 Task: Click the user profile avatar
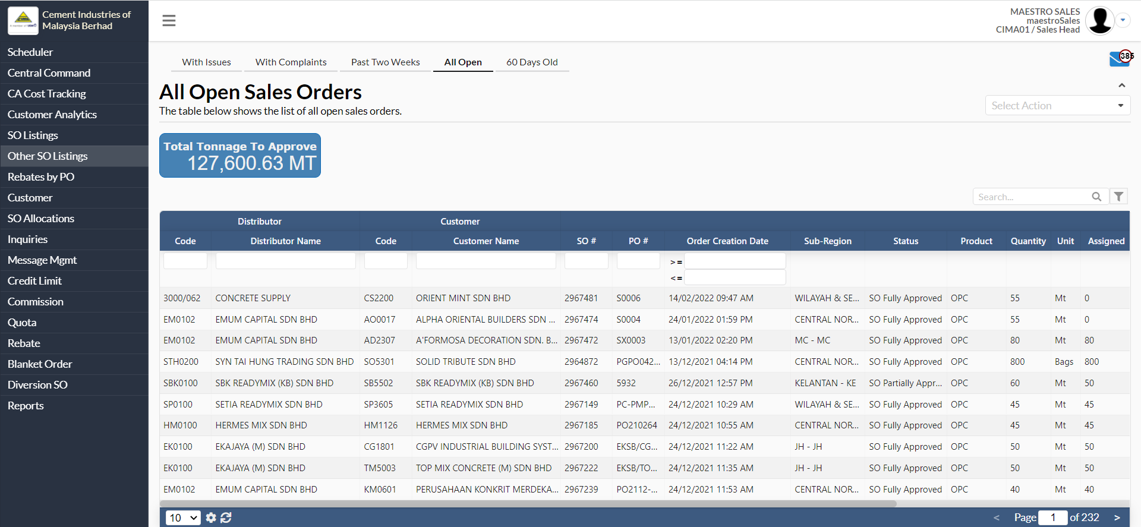1099,21
